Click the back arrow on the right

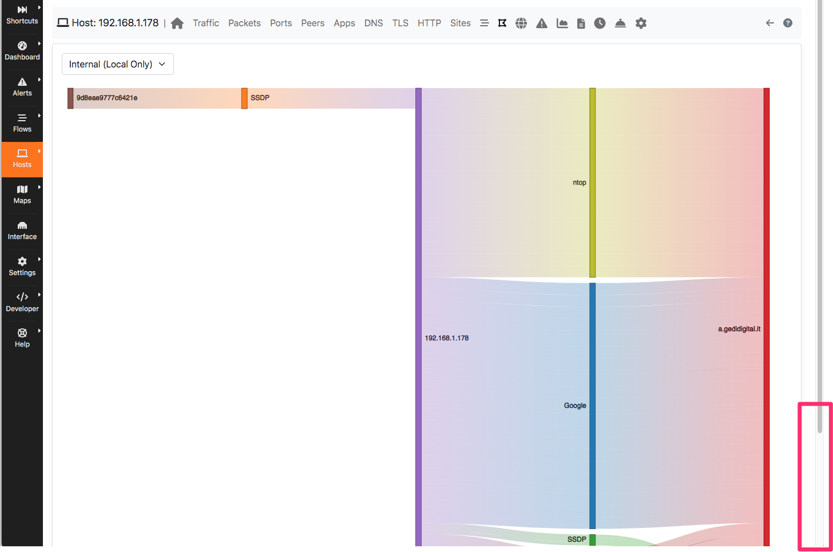(x=770, y=23)
